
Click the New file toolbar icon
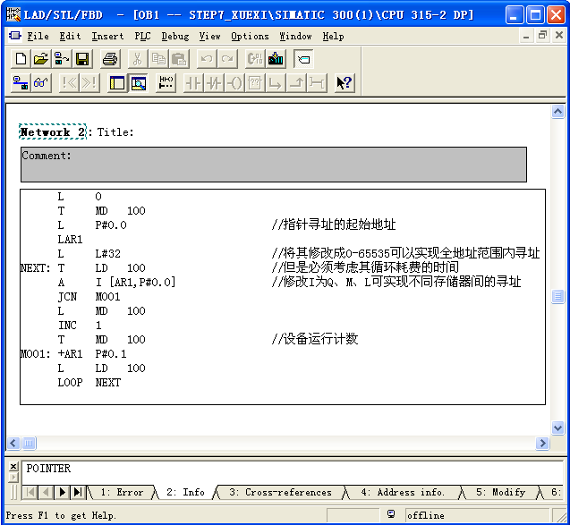click(21, 59)
